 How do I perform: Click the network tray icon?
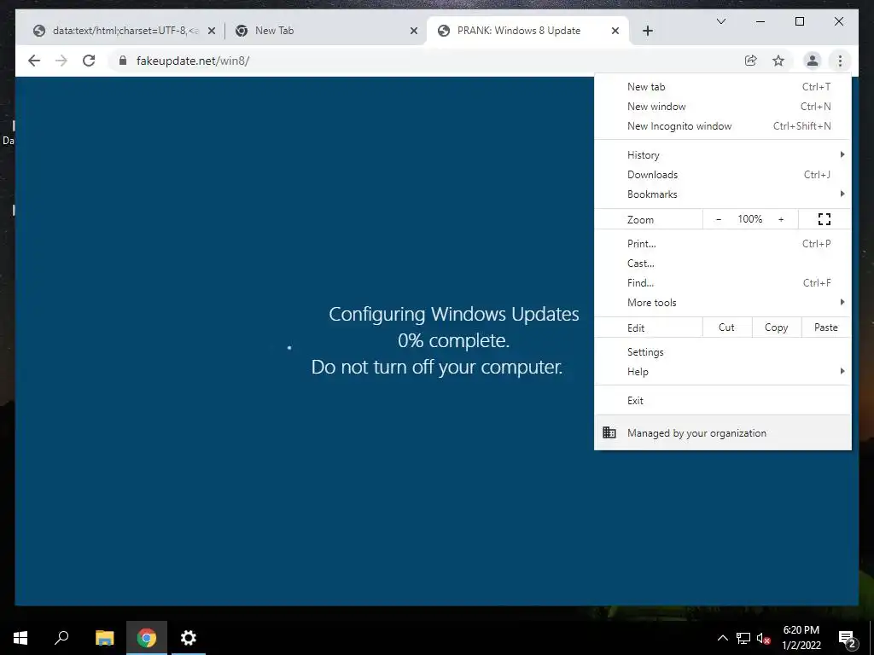743,638
